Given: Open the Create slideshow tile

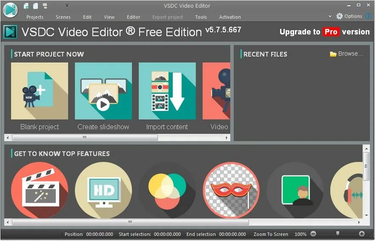Looking at the screenshot, I should pos(103,91).
